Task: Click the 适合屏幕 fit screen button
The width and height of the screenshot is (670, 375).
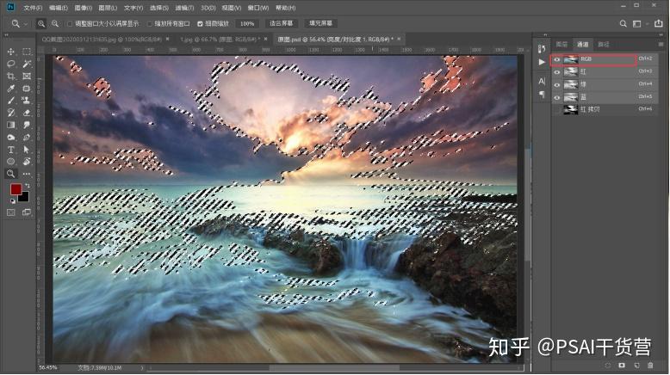Action: pos(281,23)
